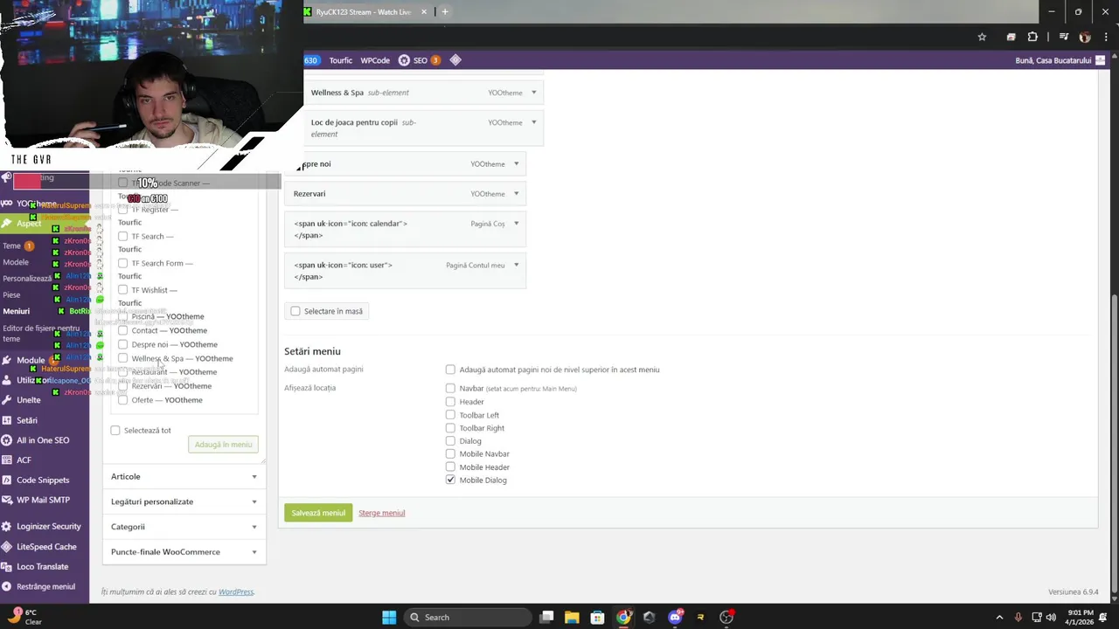1119x629 pixels.
Task: Expand the Categorii accordion section
Action: pyautogui.click(x=184, y=527)
